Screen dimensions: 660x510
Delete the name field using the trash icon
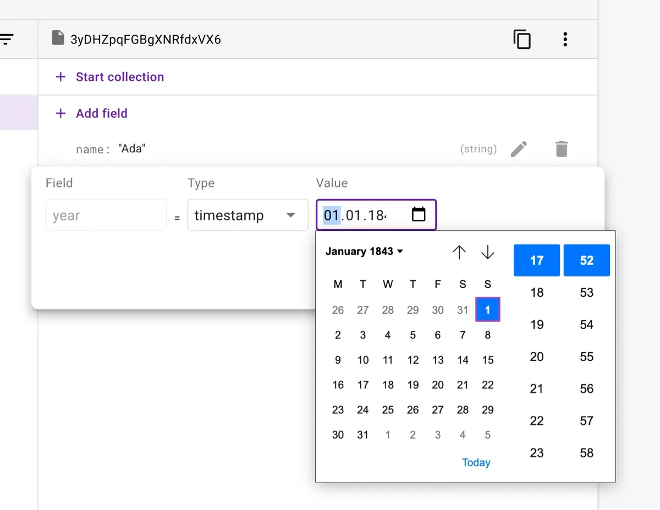coord(561,148)
